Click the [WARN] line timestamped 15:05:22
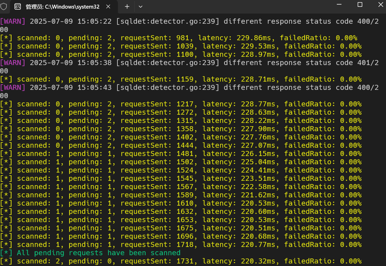 coord(189,26)
